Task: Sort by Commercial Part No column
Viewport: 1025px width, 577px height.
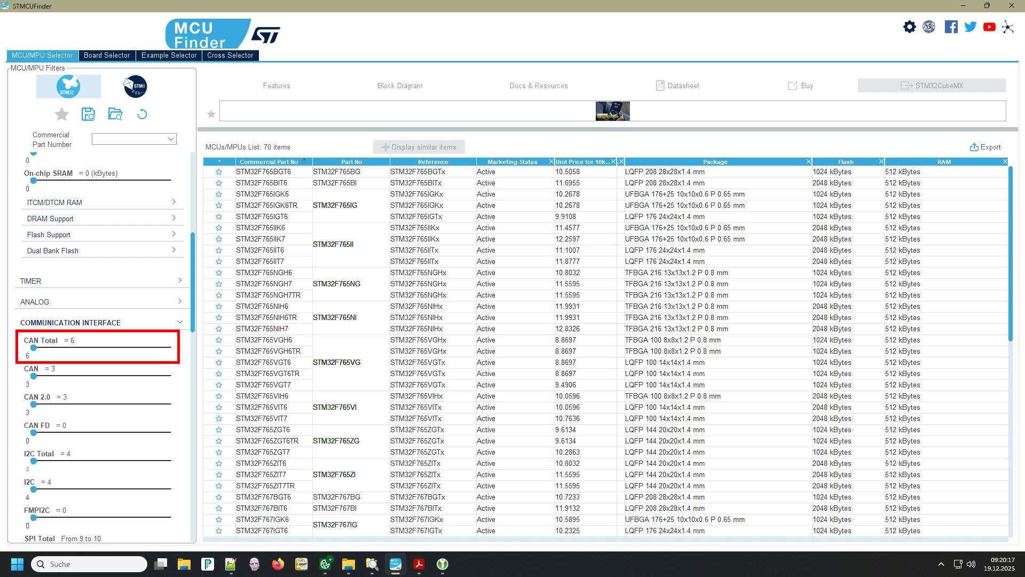Action: (x=274, y=161)
